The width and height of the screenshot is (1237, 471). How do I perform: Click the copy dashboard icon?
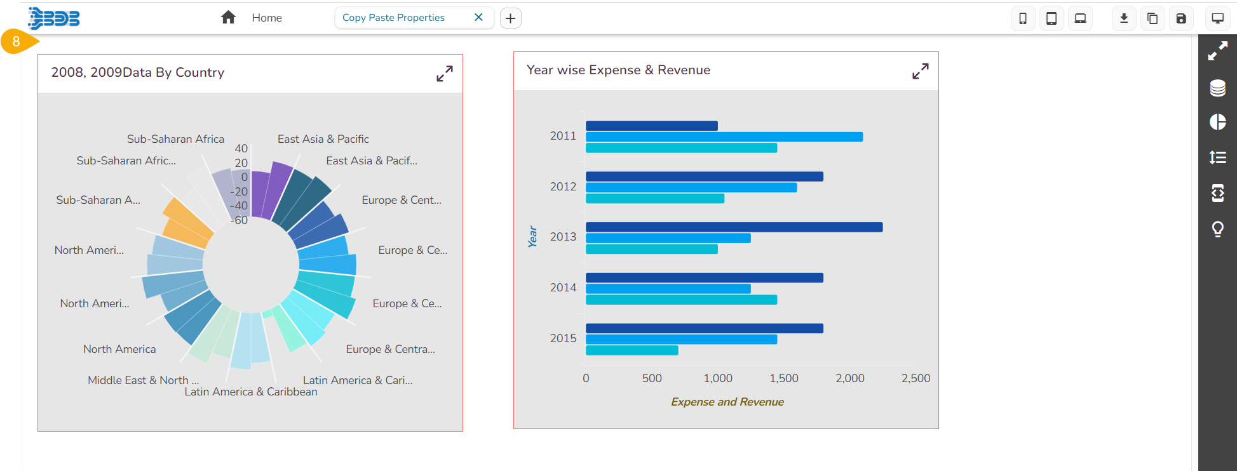(1153, 18)
